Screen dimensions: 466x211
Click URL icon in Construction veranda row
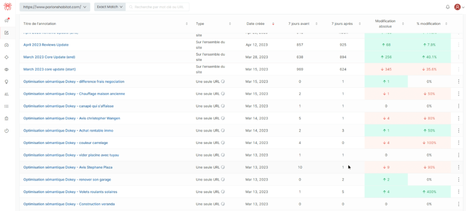coord(223,204)
